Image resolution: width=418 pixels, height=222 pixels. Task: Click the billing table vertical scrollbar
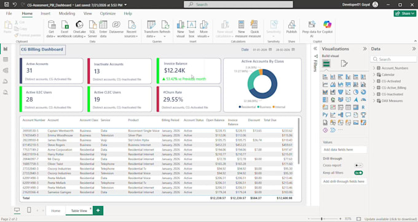point(299,141)
